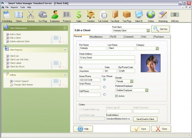This screenshot has width=192, height=138.
Task: Click the Street Address input field
Action: pos(107,58)
